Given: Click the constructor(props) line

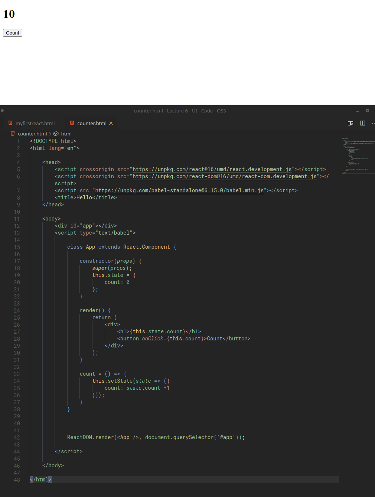Looking at the screenshot, I should tap(111, 261).
